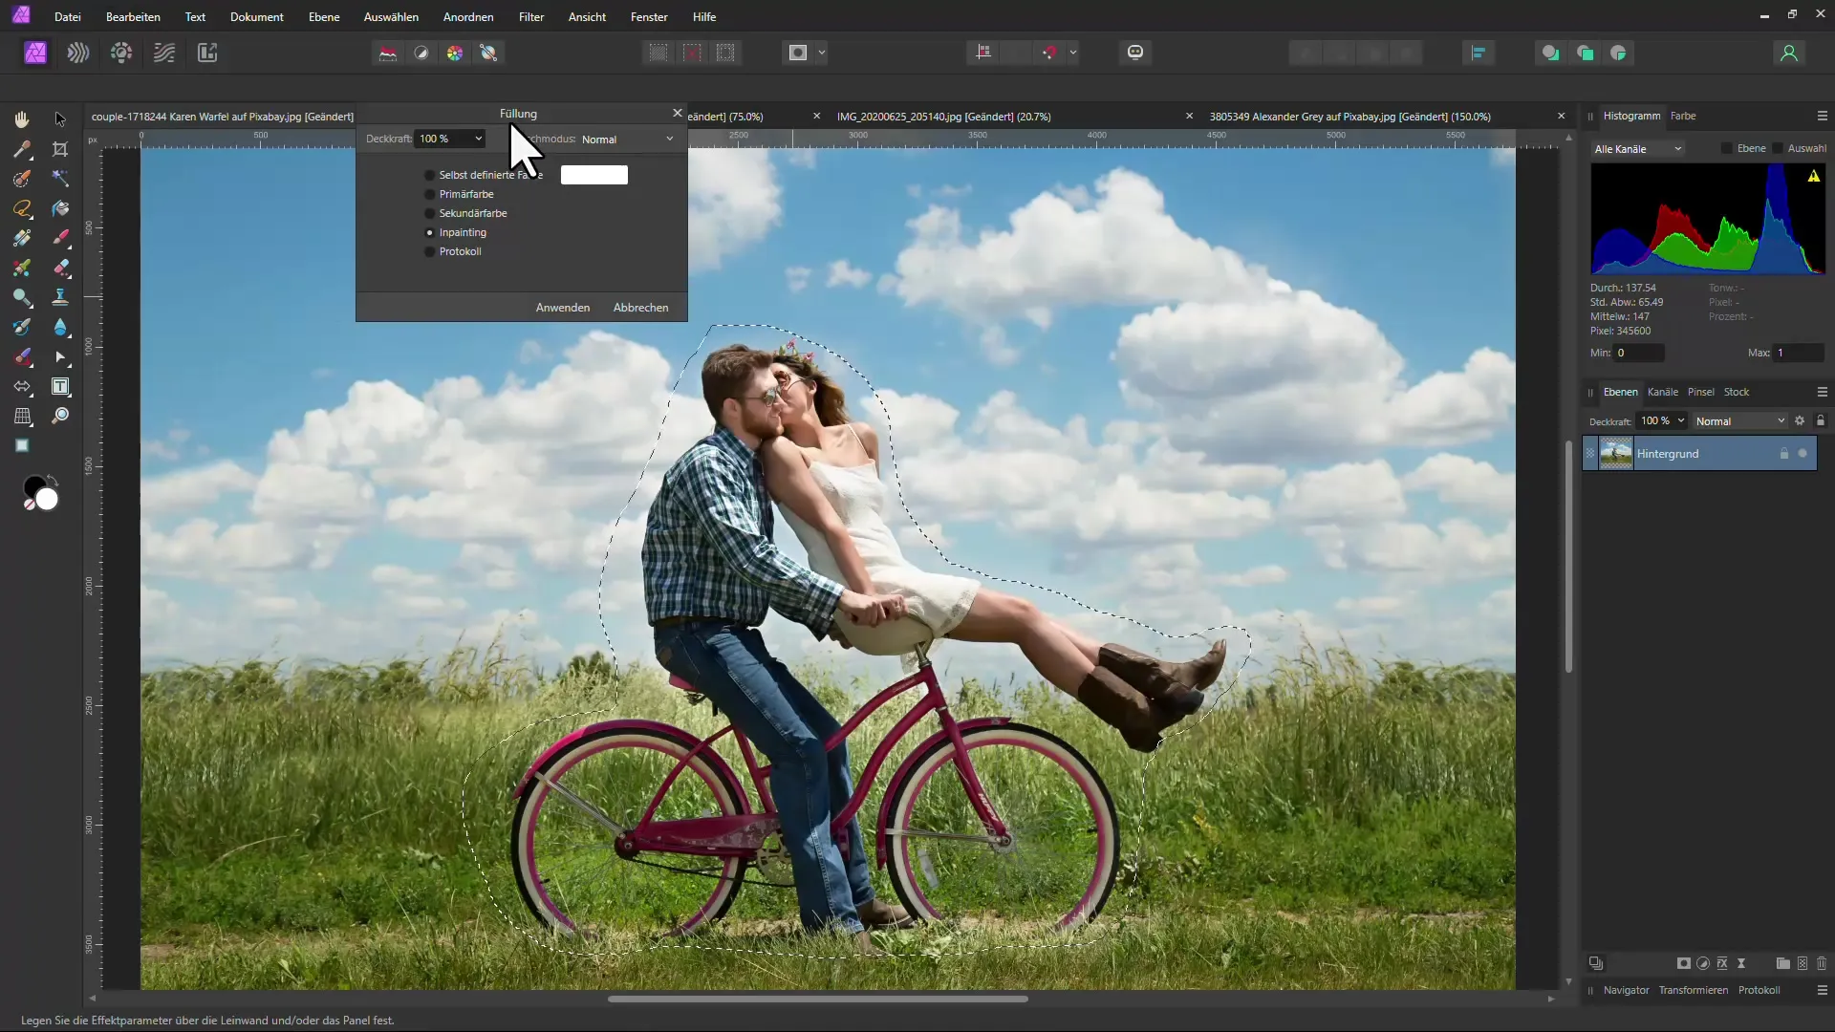1835x1032 pixels.
Task: Select the Move tool arrow
Action: [x=60, y=119]
